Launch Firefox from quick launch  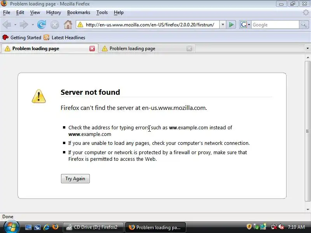(55, 227)
